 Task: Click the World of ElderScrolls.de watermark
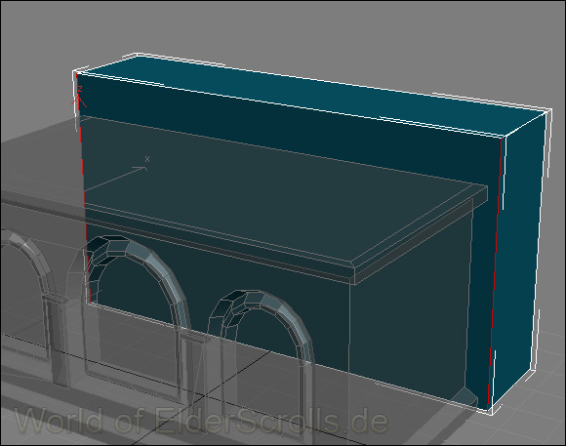point(201,421)
